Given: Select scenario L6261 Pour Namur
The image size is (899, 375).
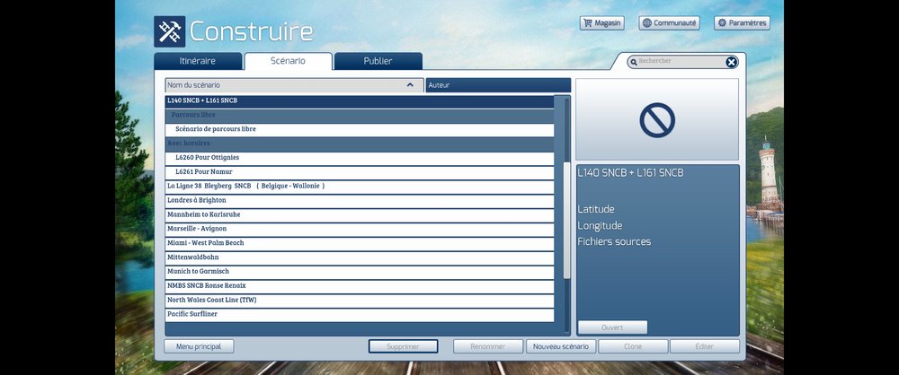Looking at the screenshot, I should pyautogui.click(x=360, y=171).
